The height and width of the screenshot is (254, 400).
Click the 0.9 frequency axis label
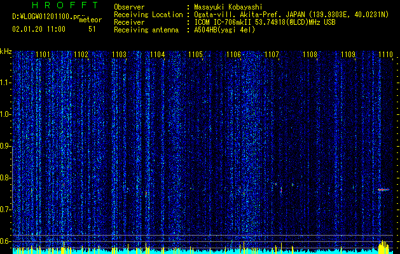point(5,146)
